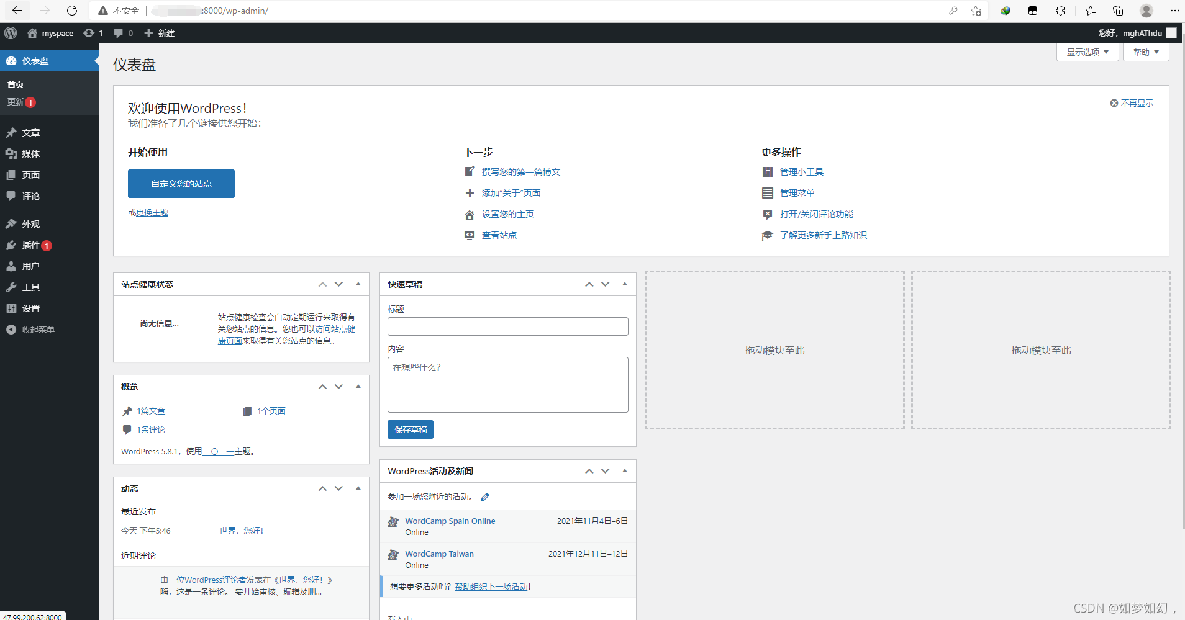This screenshot has width=1185, height=620.
Task: Toggle WordPress活动及新闻 panel collapse triangle
Action: (x=625, y=470)
